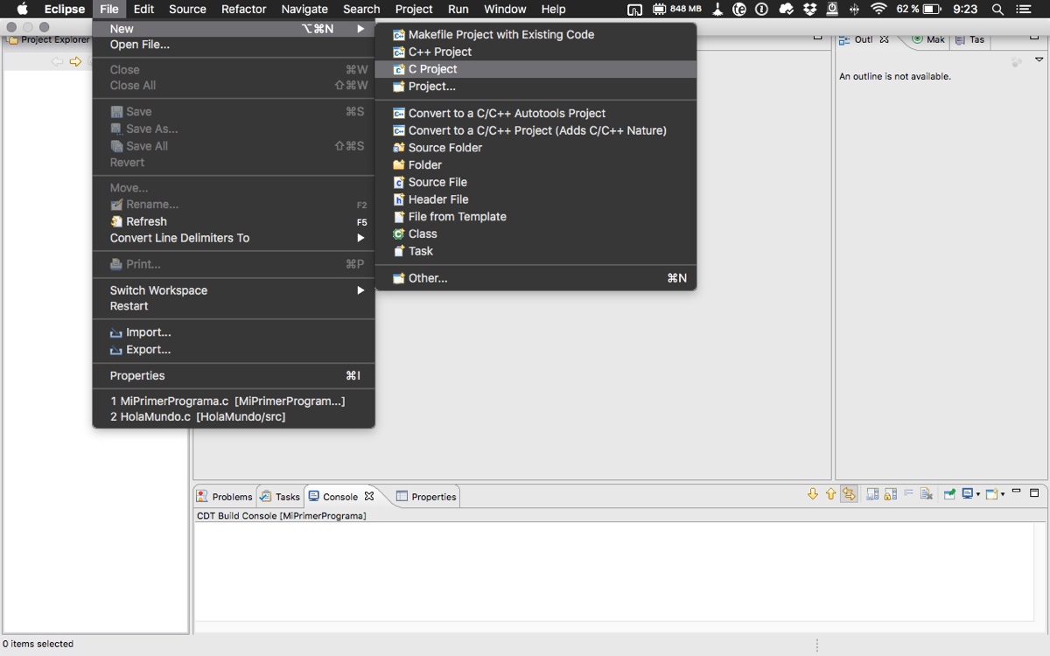The width and height of the screenshot is (1050, 656).
Task: Open the Refactor menu
Action: [243, 10]
